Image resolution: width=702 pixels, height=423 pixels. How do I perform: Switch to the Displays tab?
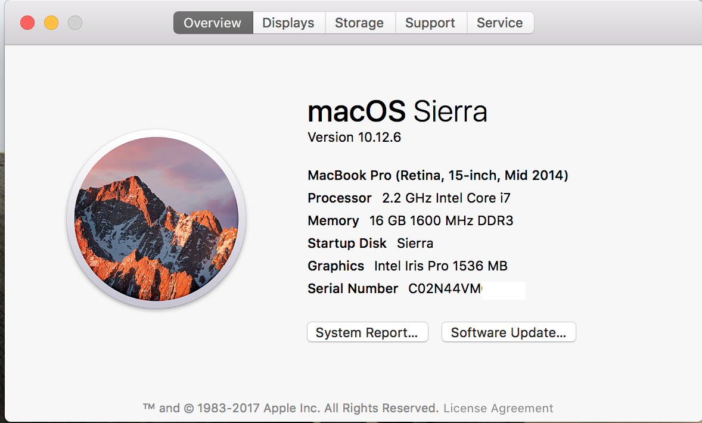pyautogui.click(x=288, y=23)
